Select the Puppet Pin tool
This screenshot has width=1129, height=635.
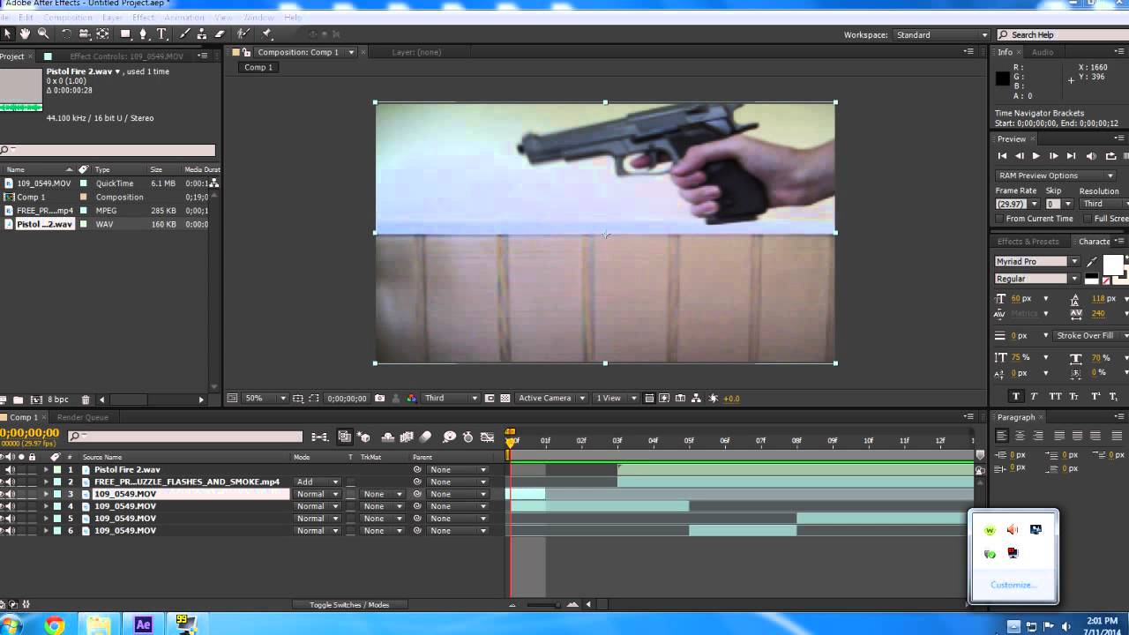[267, 34]
